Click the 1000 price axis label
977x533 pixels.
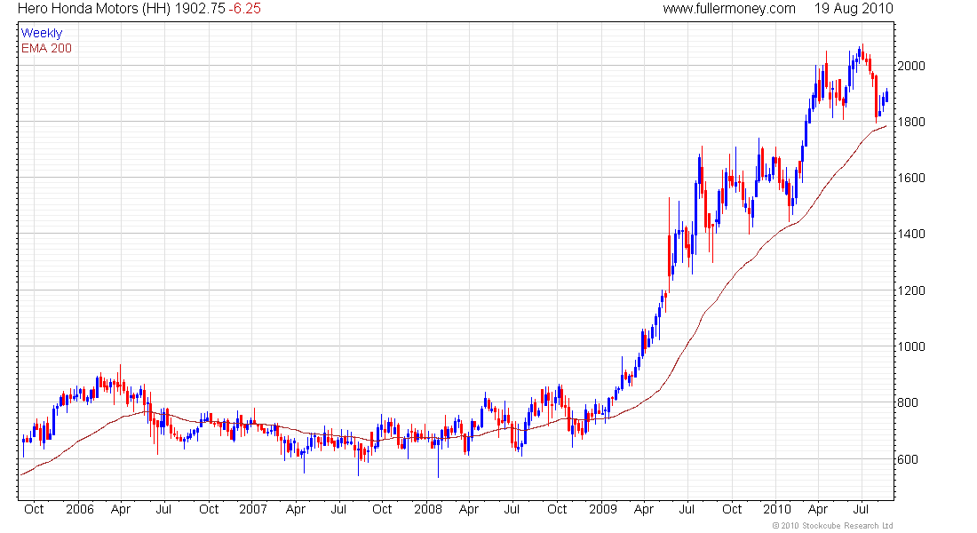pos(911,346)
